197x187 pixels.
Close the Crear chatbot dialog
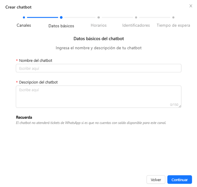[191, 6]
